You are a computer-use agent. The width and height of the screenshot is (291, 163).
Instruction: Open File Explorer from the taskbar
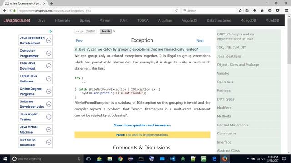(110, 159)
